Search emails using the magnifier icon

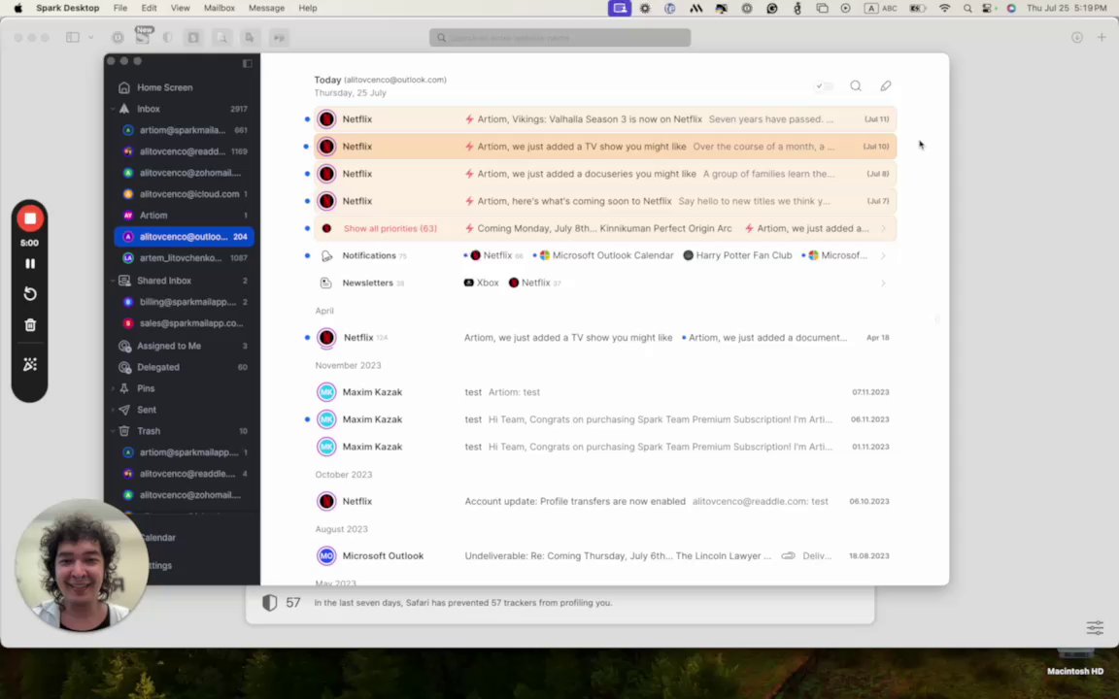(856, 86)
